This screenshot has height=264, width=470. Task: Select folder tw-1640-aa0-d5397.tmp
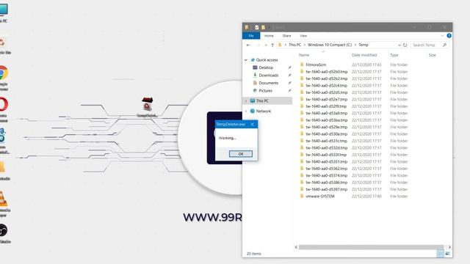click(326, 189)
